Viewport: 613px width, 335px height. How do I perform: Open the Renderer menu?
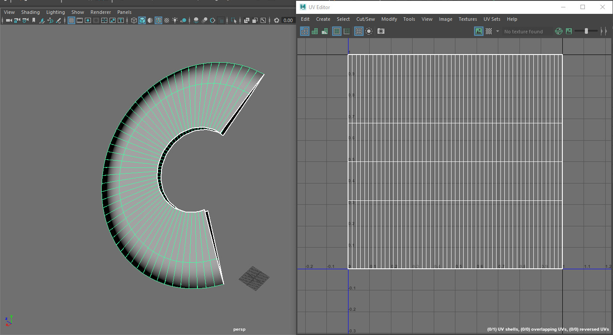click(x=100, y=12)
